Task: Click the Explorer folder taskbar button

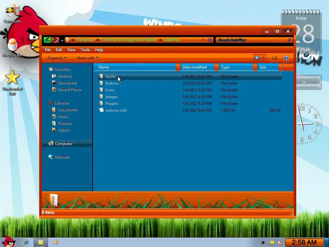Action: (41, 242)
